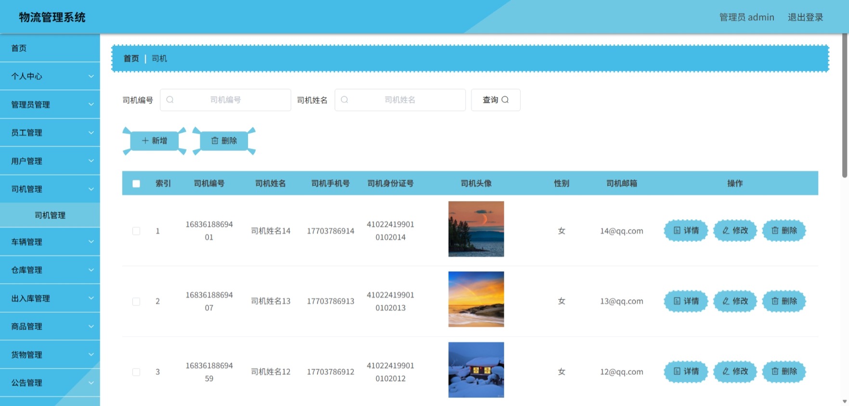
Task: Click the magnifier icon on the 查询 button
Action: coord(505,100)
